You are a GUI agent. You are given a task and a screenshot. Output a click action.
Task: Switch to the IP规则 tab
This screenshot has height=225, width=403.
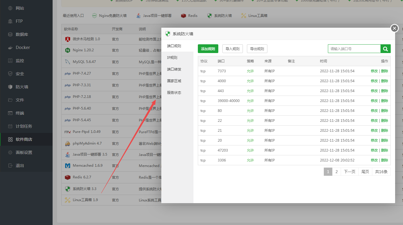pos(177,58)
